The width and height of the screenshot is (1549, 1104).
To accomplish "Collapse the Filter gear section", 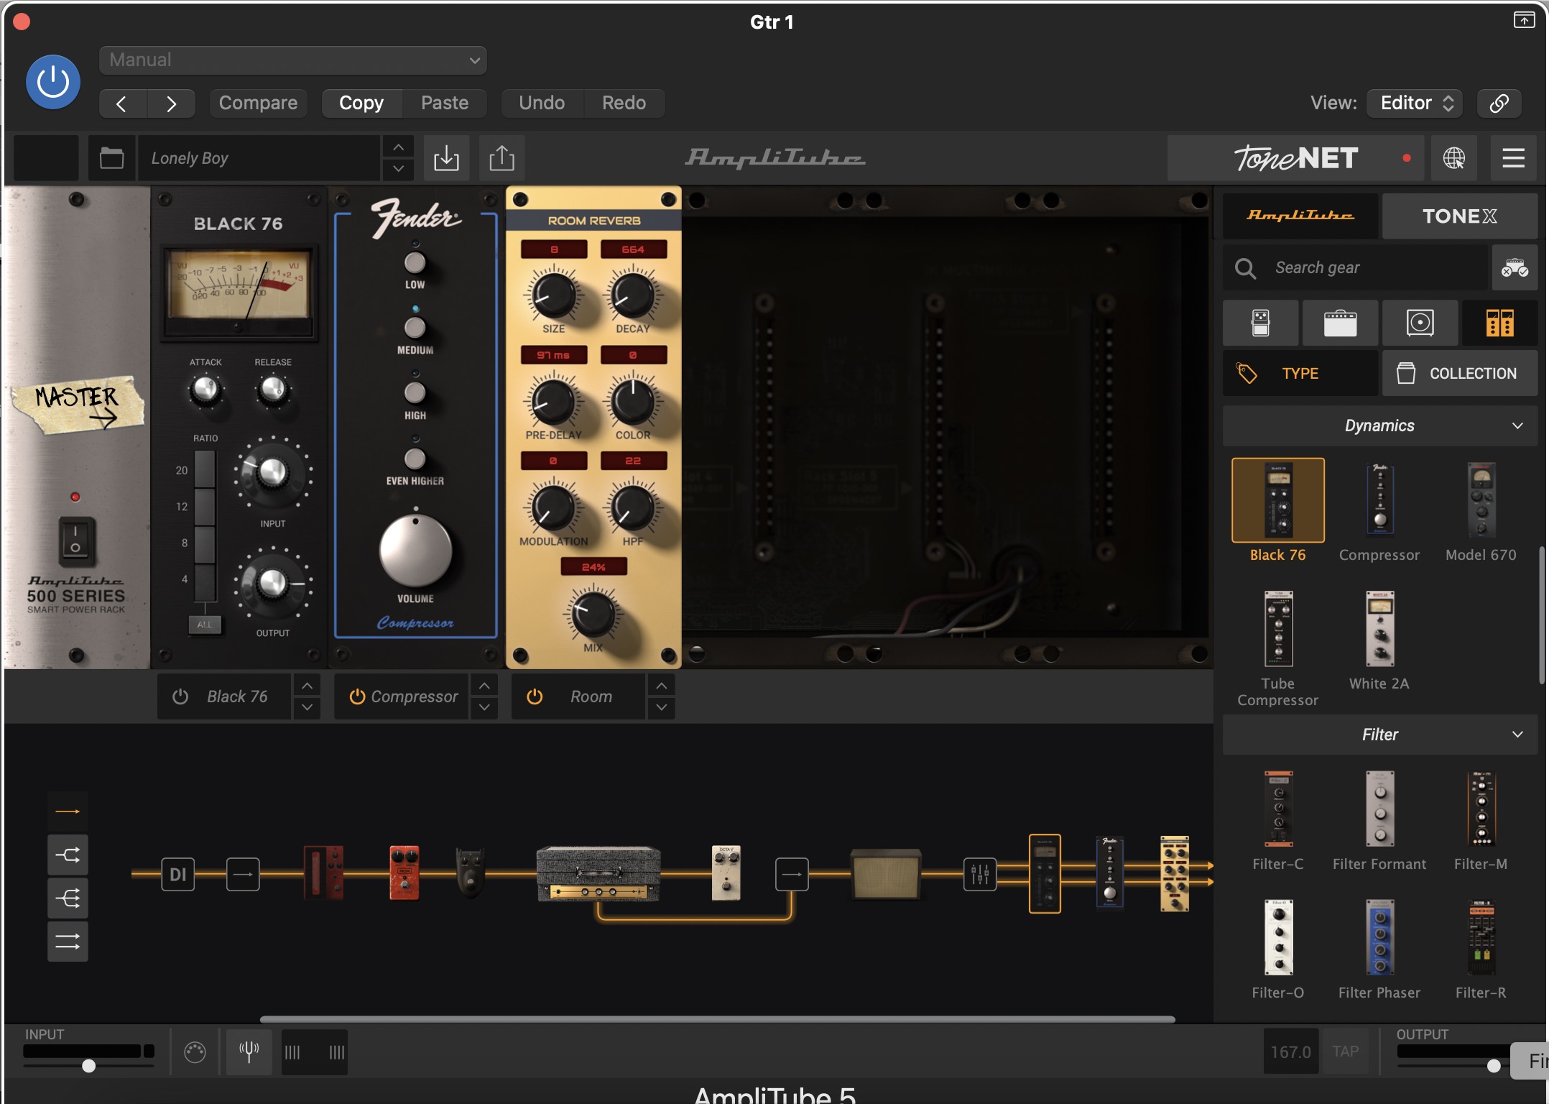I will [x=1517, y=735].
